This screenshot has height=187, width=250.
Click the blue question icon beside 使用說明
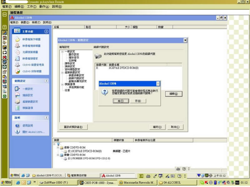point(17,126)
